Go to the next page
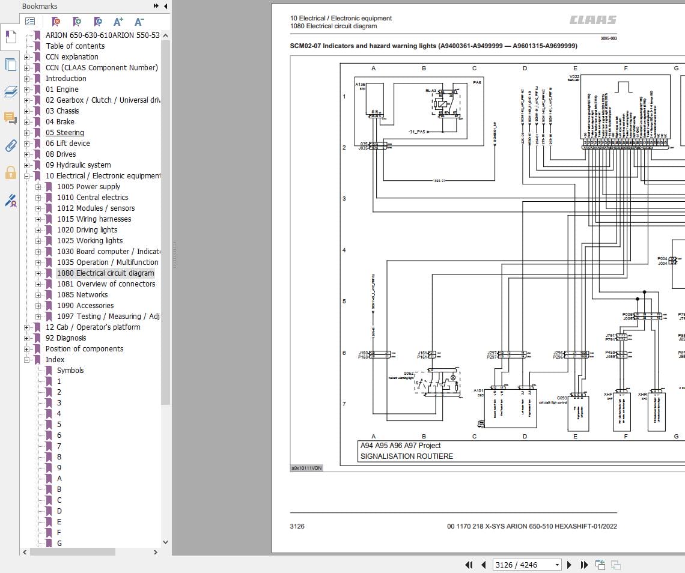685x573 pixels. [569, 565]
